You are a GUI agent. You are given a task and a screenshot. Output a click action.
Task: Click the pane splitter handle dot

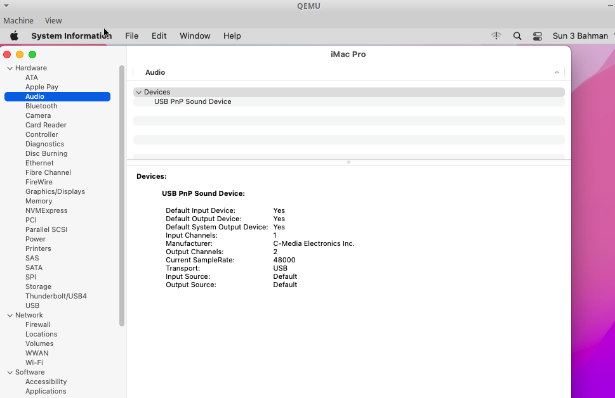(x=348, y=162)
